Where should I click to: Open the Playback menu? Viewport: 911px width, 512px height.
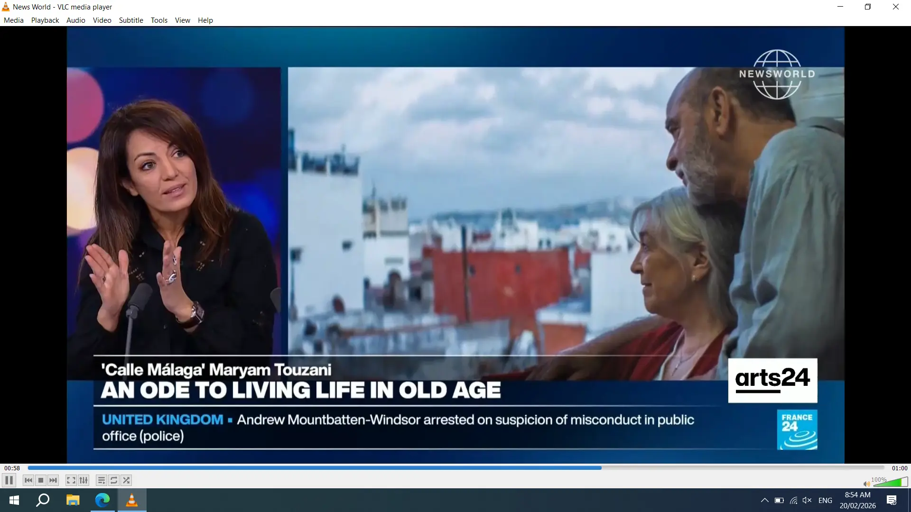pyautogui.click(x=45, y=20)
